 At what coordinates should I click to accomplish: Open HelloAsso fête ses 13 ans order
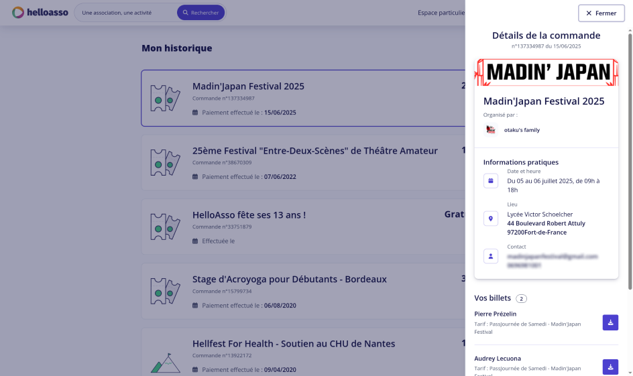[249, 215]
